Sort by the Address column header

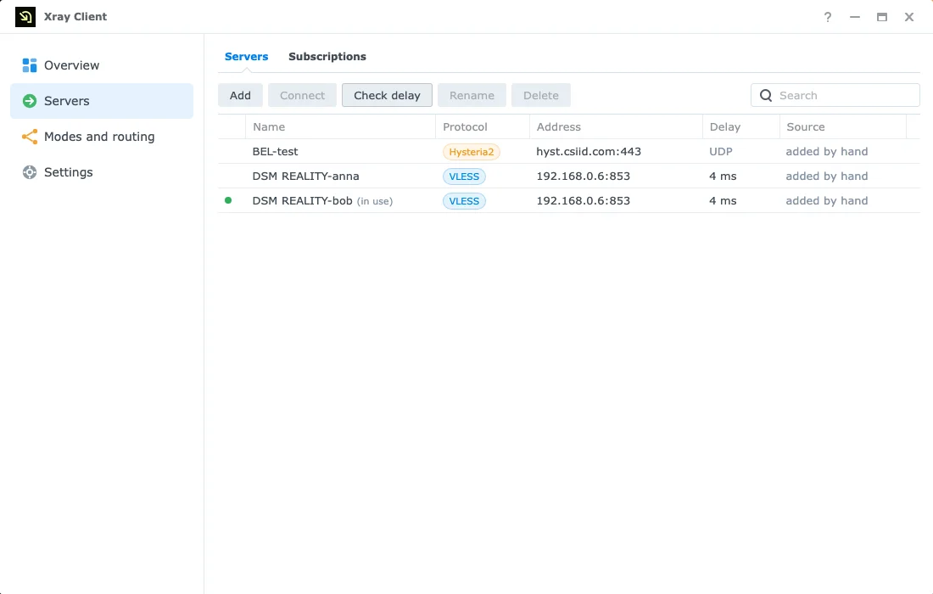pos(616,126)
